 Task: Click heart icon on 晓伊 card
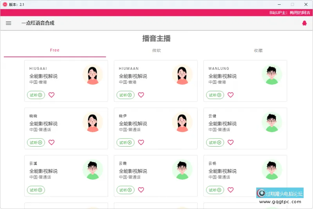[141, 142]
